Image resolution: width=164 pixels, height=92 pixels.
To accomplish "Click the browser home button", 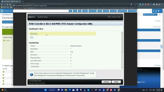I will coord(10,4).
